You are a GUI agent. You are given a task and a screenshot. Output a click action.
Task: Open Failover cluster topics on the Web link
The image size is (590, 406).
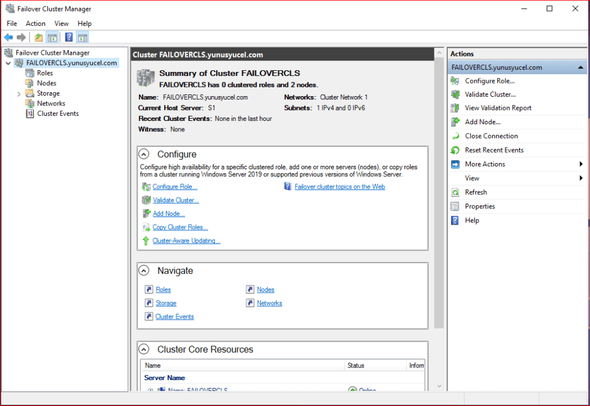coord(340,187)
